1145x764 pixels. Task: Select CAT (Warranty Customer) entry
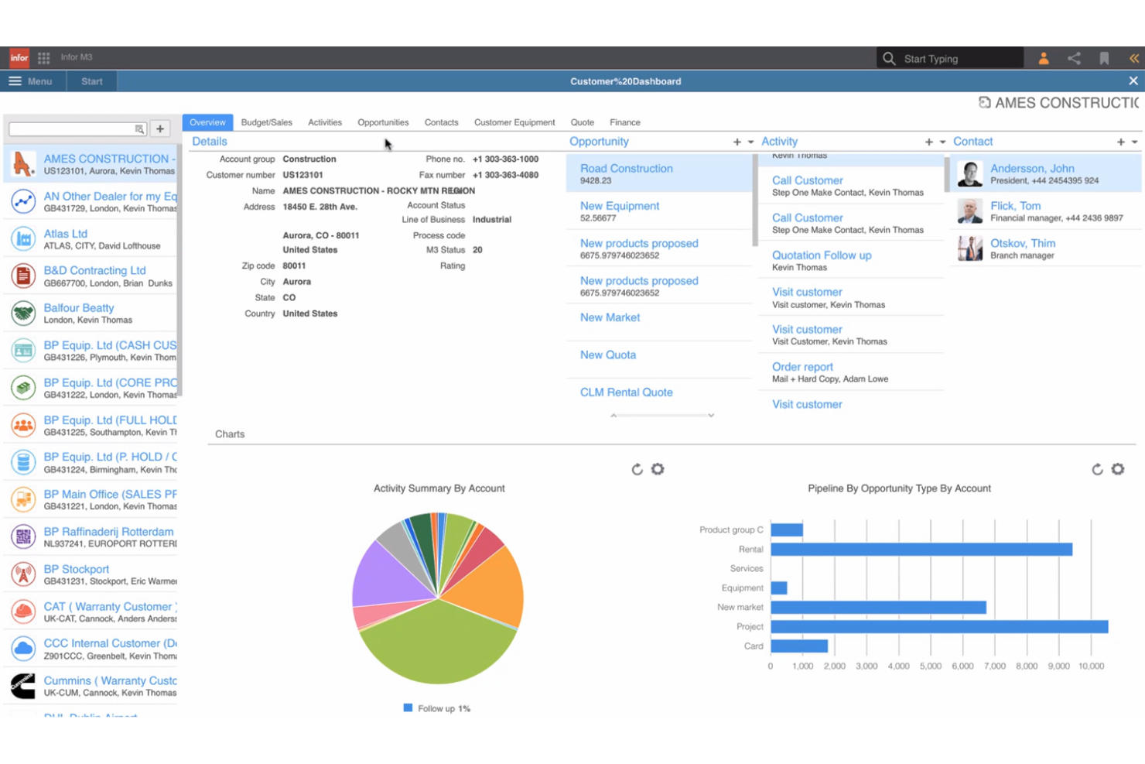[91, 612]
